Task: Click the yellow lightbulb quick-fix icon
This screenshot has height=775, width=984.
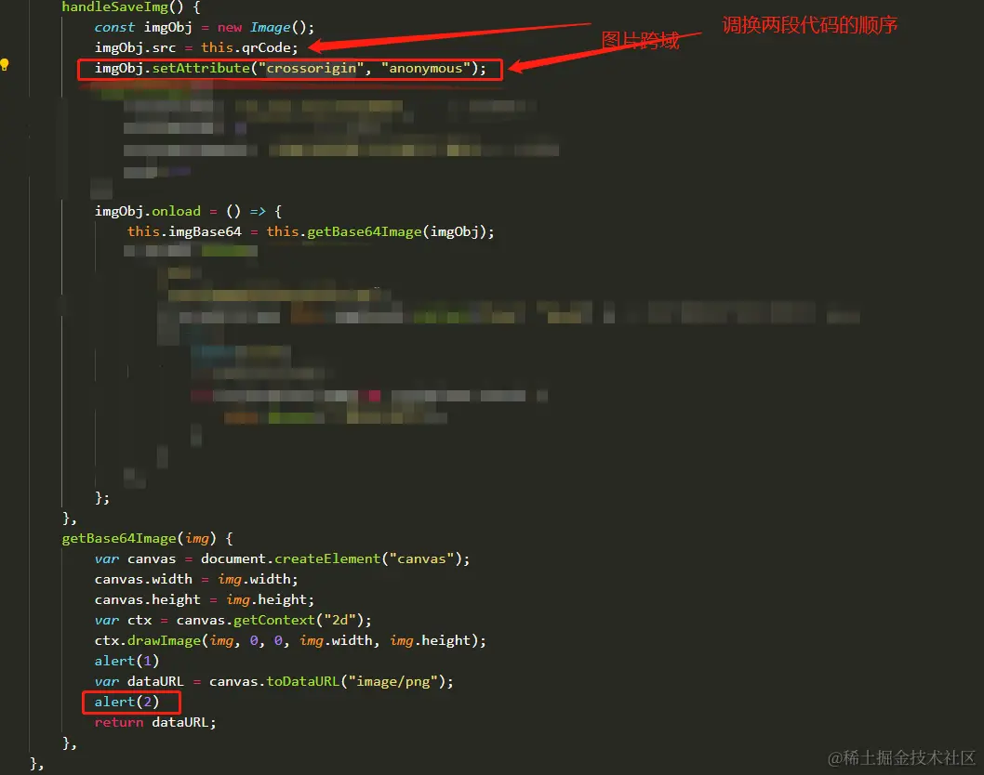Action: pyautogui.click(x=5, y=65)
